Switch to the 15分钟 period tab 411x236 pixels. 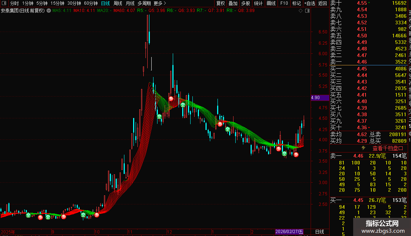(57, 3)
